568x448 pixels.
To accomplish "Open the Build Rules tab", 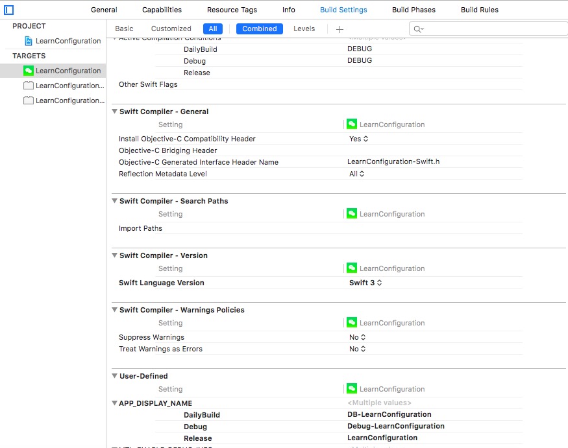I will tap(480, 10).
